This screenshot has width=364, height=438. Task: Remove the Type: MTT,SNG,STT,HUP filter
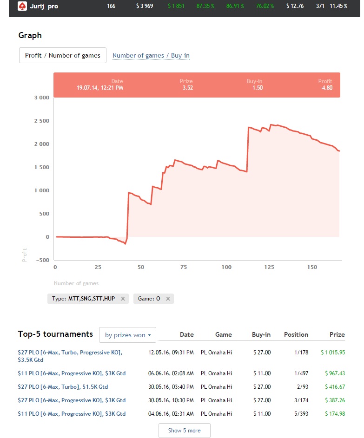pyautogui.click(x=123, y=299)
